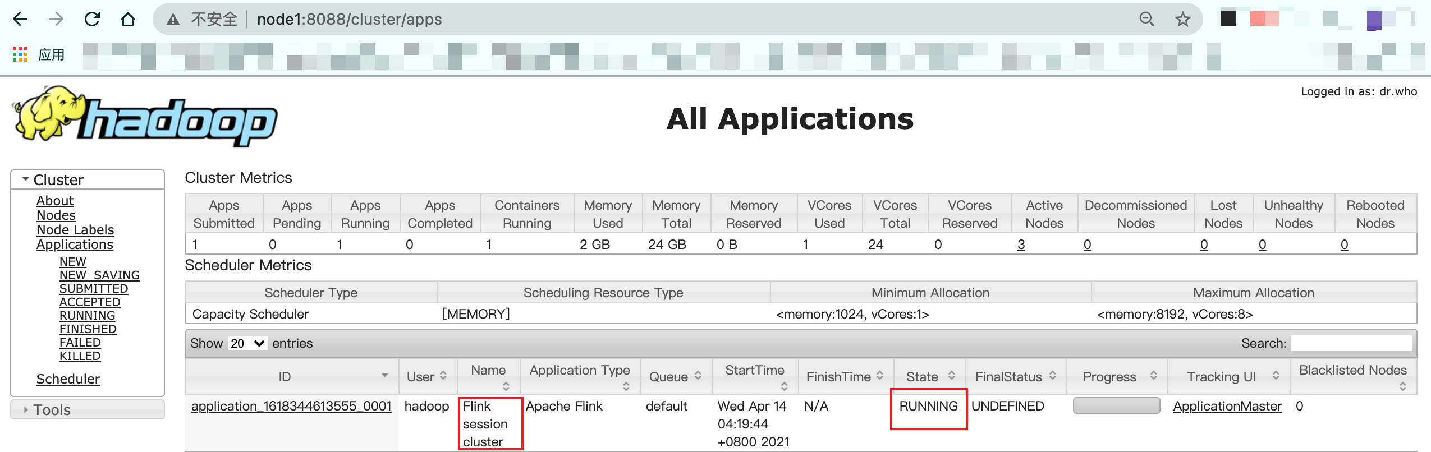The image size is (1431, 452).
Task: Sort by Tracking UI column sort arrows
Action: click(1276, 376)
